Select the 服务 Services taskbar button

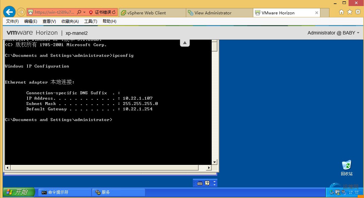click(x=119, y=192)
